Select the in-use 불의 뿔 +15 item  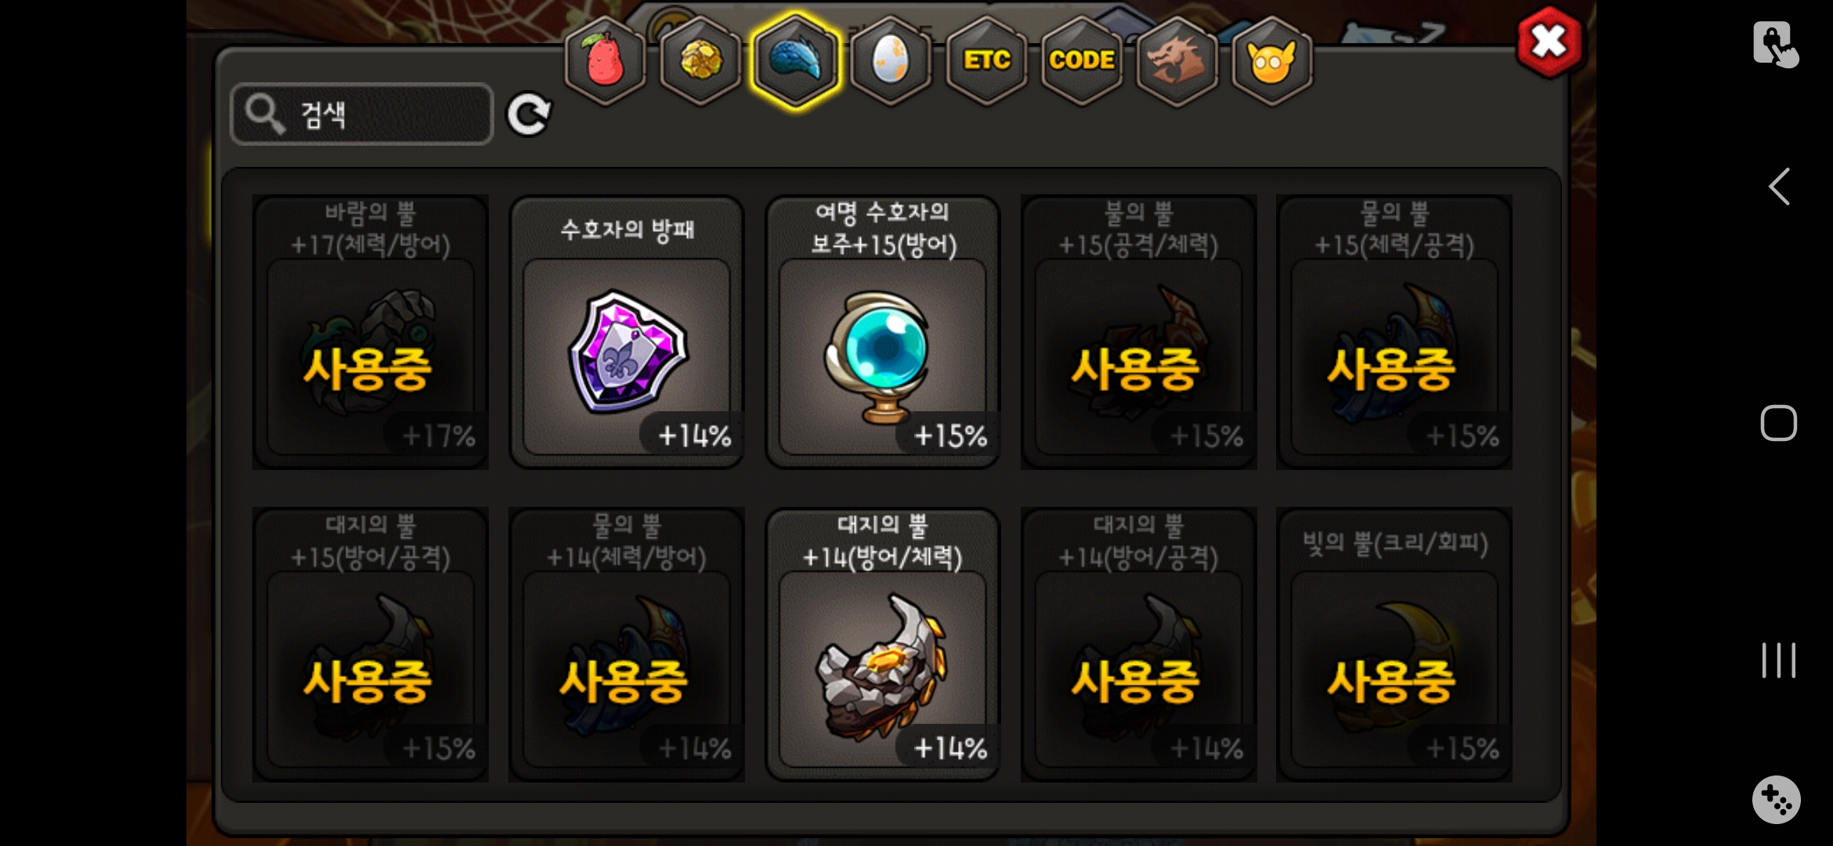[1138, 332]
